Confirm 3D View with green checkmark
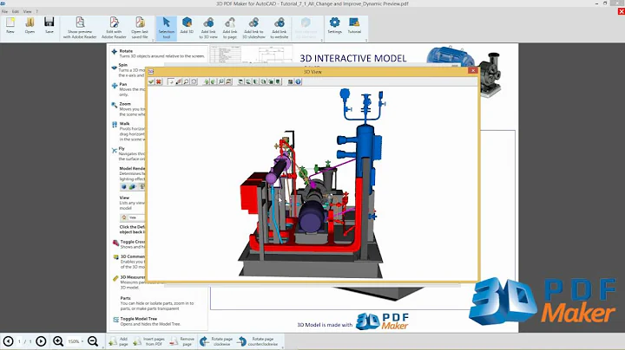Image resolution: width=625 pixels, height=350 pixels. click(x=151, y=81)
